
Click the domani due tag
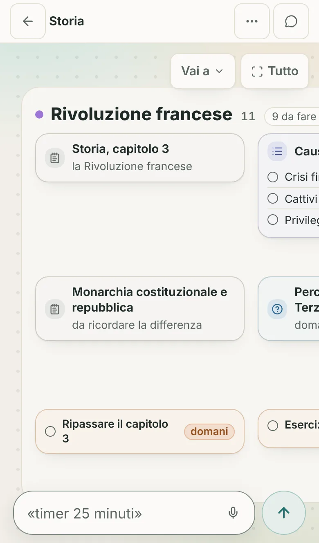click(209, 431)
